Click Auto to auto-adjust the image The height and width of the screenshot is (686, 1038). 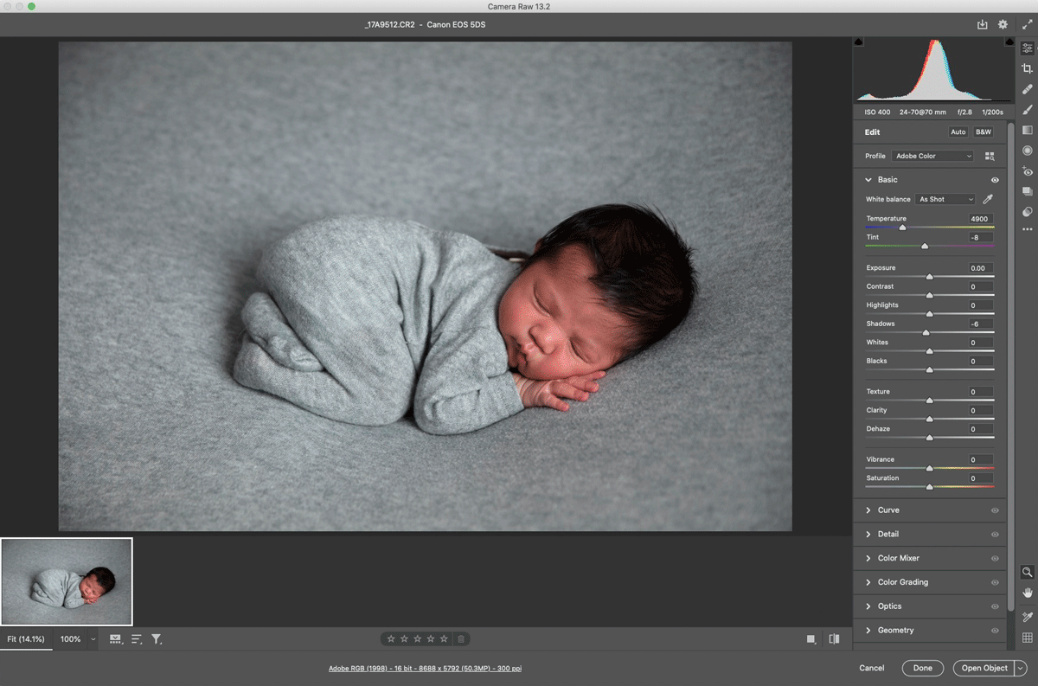pos(958,131)
